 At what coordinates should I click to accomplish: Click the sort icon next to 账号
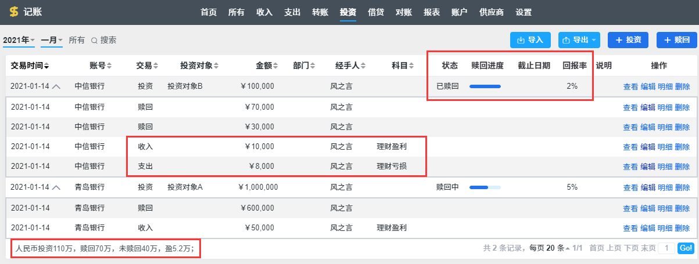point(109,66)
